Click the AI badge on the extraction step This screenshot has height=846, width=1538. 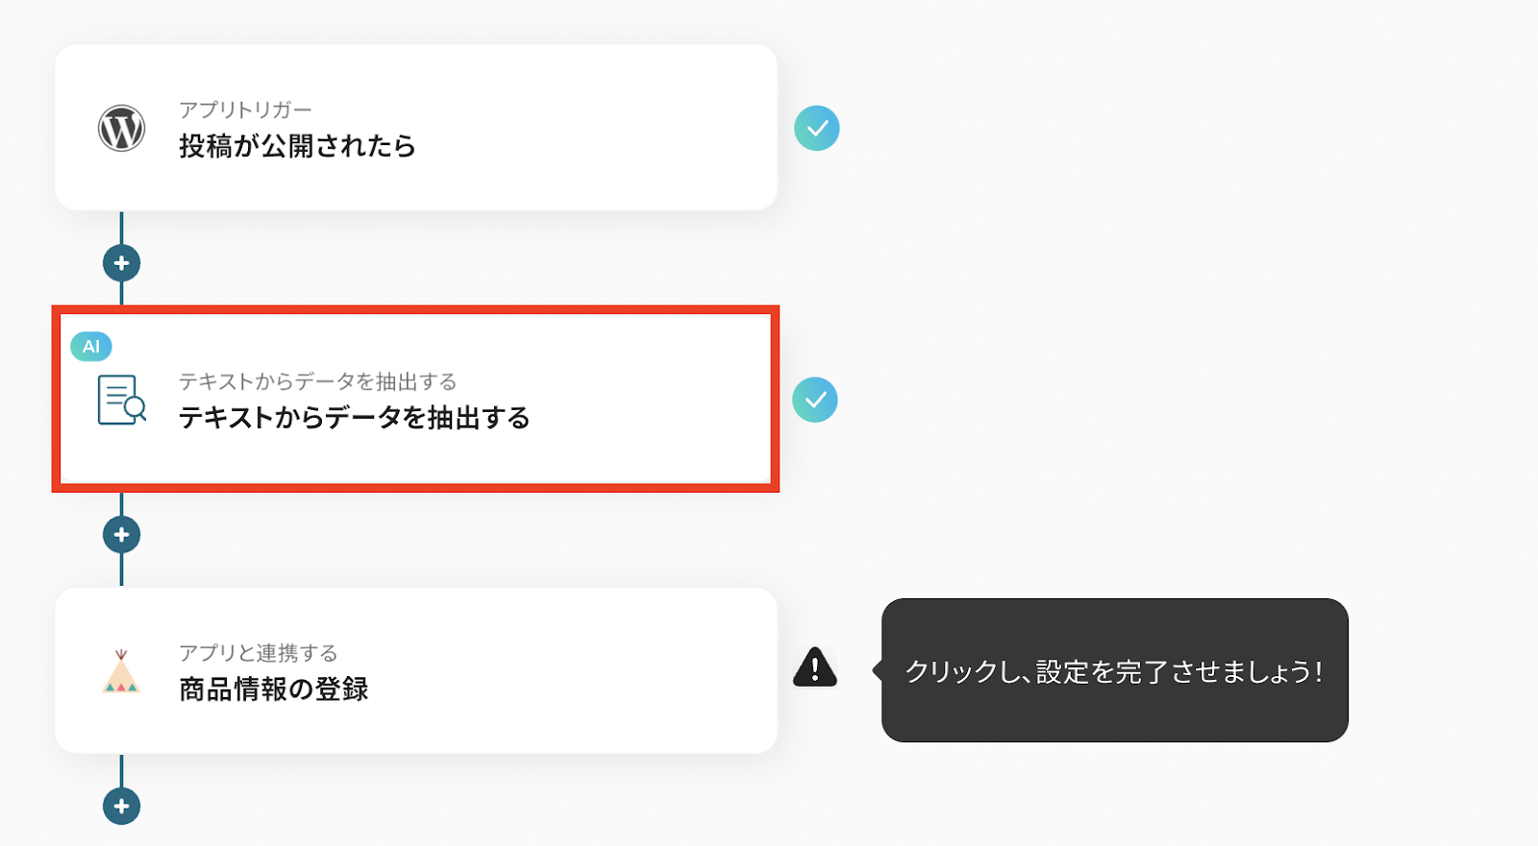[x=91, y=347]
